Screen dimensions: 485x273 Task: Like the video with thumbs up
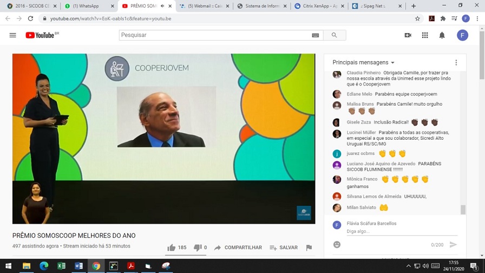coord(172,248)
